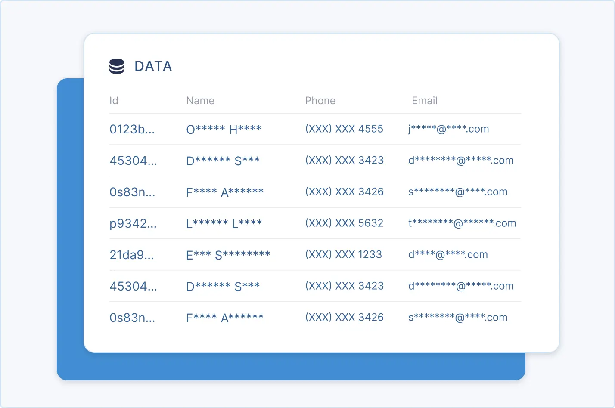Click masked name L****** L****
This screenshot has width=615, height=408.
click(x=224, y=223)
